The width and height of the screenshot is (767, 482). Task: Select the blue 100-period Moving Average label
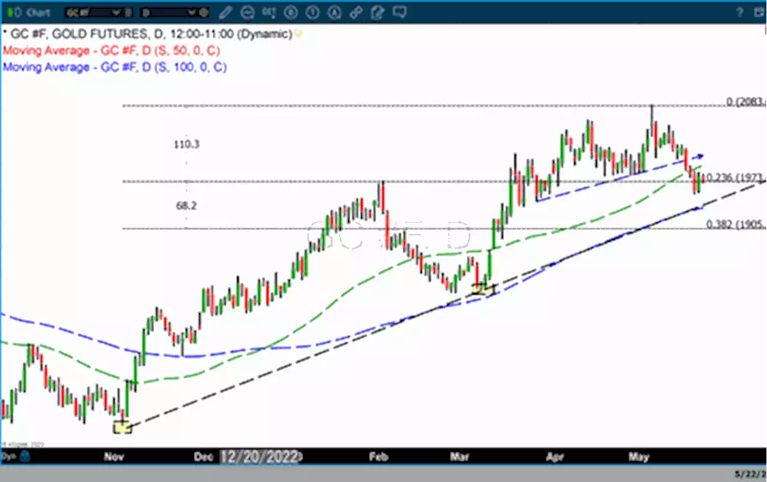click(114, 67)
